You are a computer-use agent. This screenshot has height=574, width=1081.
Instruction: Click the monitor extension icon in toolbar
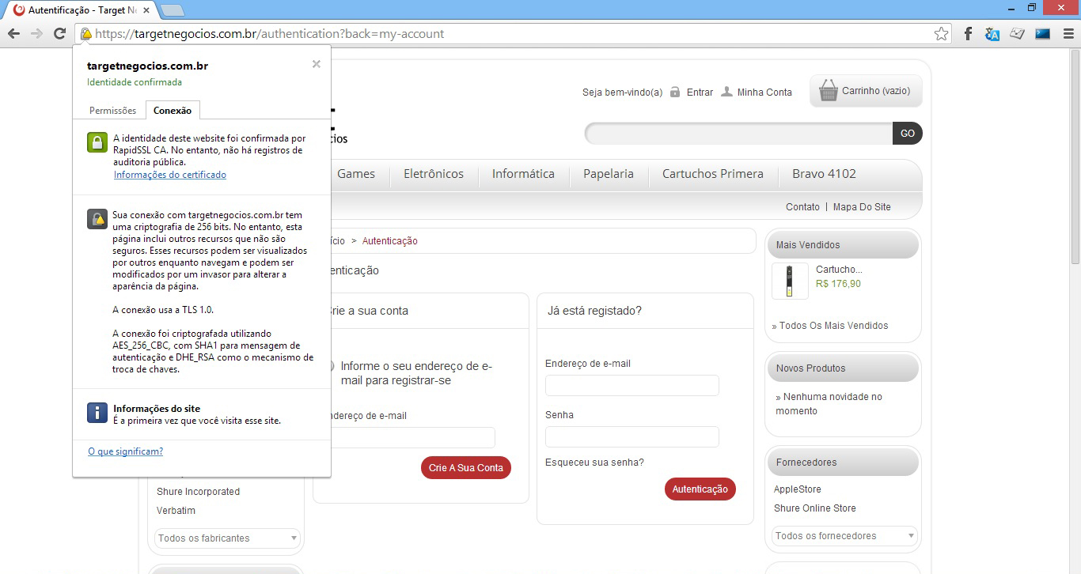[1043, 34]
